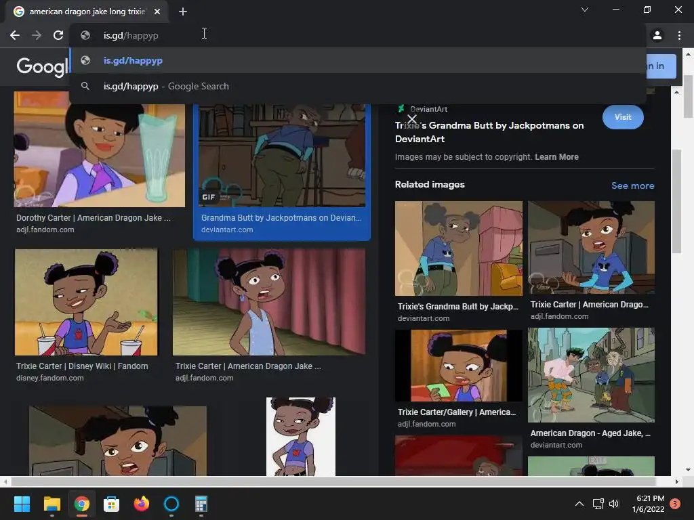Open a new tab with the plus button
694x520 pixels.
tap(183, 12)
